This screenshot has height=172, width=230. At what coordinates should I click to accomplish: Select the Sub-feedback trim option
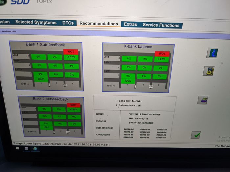tap(117, 105)
